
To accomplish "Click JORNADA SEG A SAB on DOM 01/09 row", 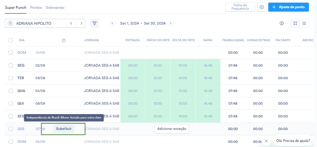I will pyautogui.click(x=101, y=53).
